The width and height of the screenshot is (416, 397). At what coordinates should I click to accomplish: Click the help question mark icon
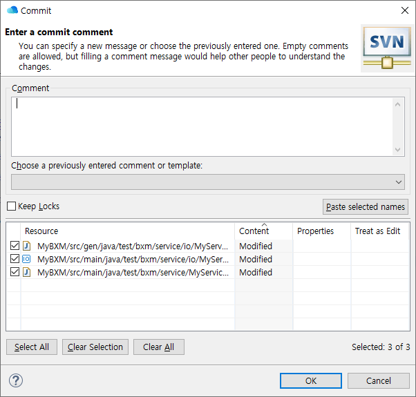pos(16,380)
